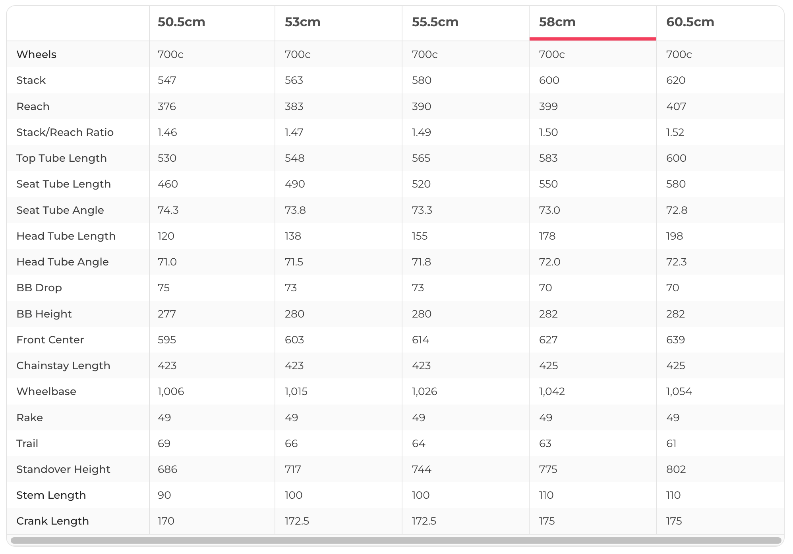Viewport: 793px width, 554px height.
Task: Select the Standover Height row label
Action: 63,469
